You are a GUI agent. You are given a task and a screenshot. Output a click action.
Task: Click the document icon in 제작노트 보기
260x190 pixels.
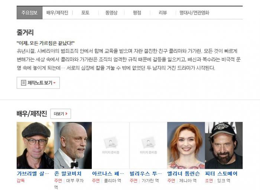pyautogui.click(x=23, y=83)
